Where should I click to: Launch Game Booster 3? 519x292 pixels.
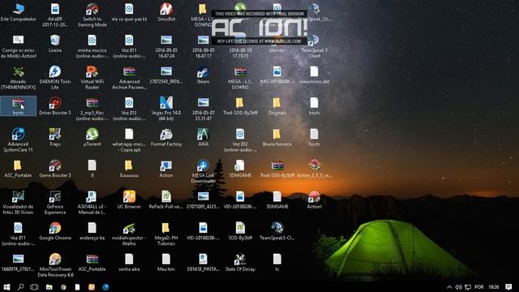tap(55, 169)
